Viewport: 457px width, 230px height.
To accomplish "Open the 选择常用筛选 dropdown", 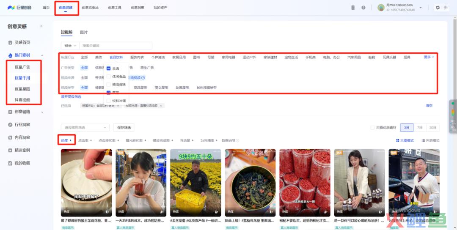I will coord(85,128).
